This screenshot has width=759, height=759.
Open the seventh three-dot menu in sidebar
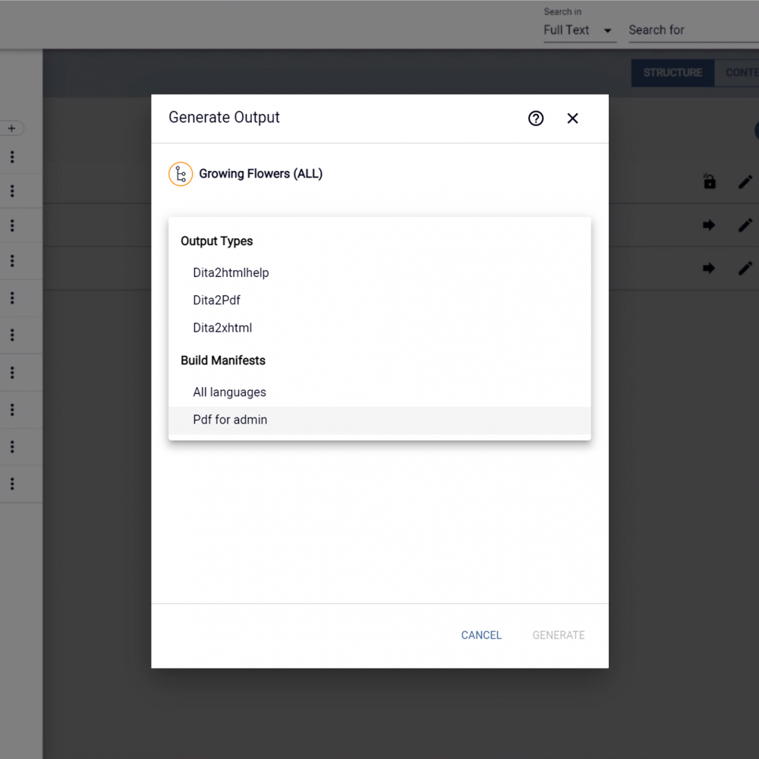[x=12, y=373]
